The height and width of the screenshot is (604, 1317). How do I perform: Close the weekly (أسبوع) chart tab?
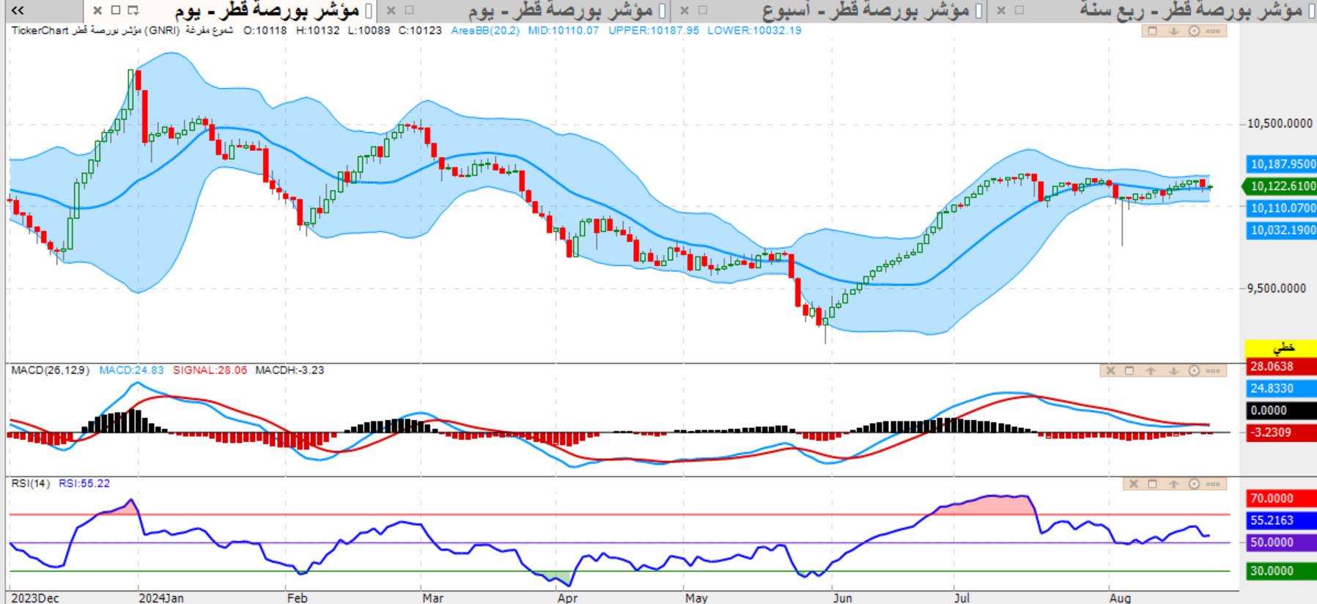(685, 10)
